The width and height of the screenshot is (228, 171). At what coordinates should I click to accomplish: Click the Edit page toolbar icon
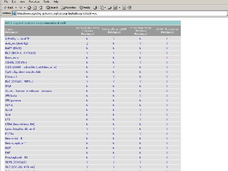[115, 8]
